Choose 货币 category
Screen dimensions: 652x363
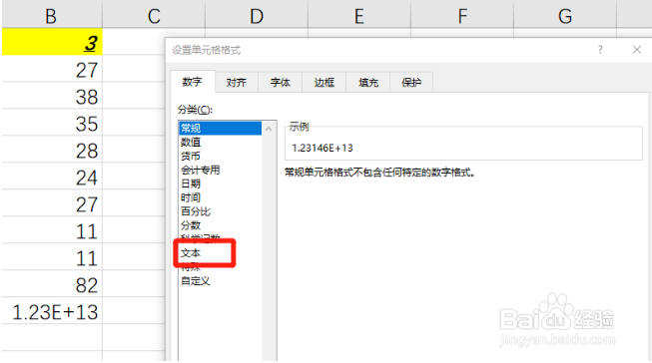click(191, 157)
